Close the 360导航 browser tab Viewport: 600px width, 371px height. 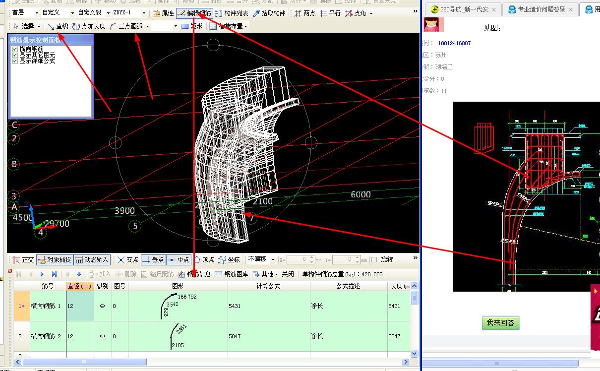(x=495, y=9)
